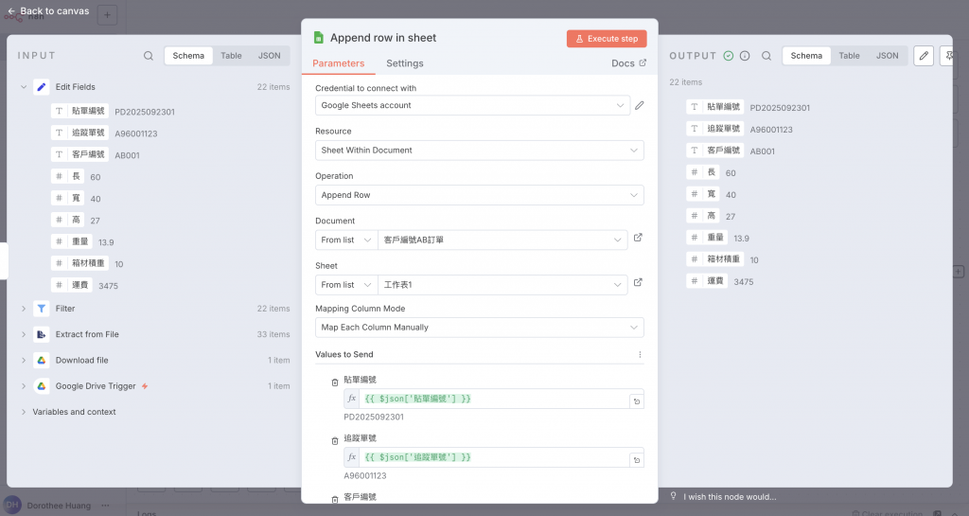Viewport: 969px width, 516px height.
Task: Expand Variables and context section
Action: (x=24, y=412)
